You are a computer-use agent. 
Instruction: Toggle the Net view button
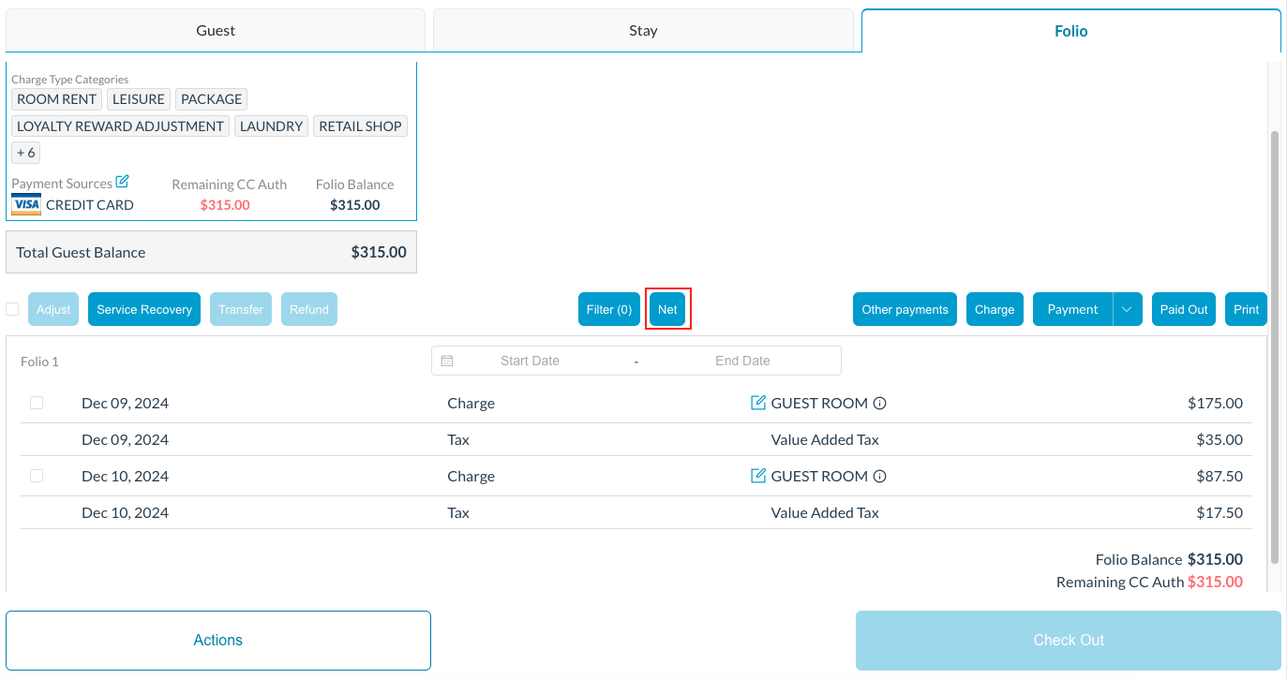pos(667,309)
